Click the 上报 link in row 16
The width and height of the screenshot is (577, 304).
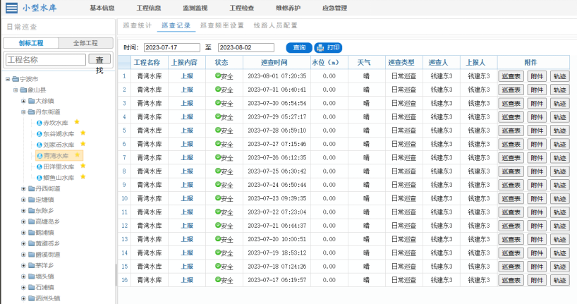pyautogui.click(x=187, y=280)
